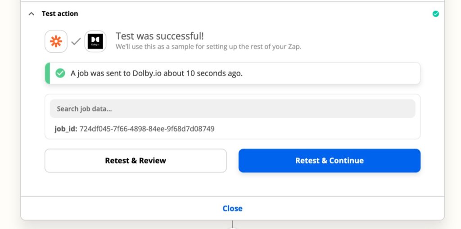The width and height of the screenshot is (461, 229).
Task: Close the step editor via Close link
Action: (232, 208)
